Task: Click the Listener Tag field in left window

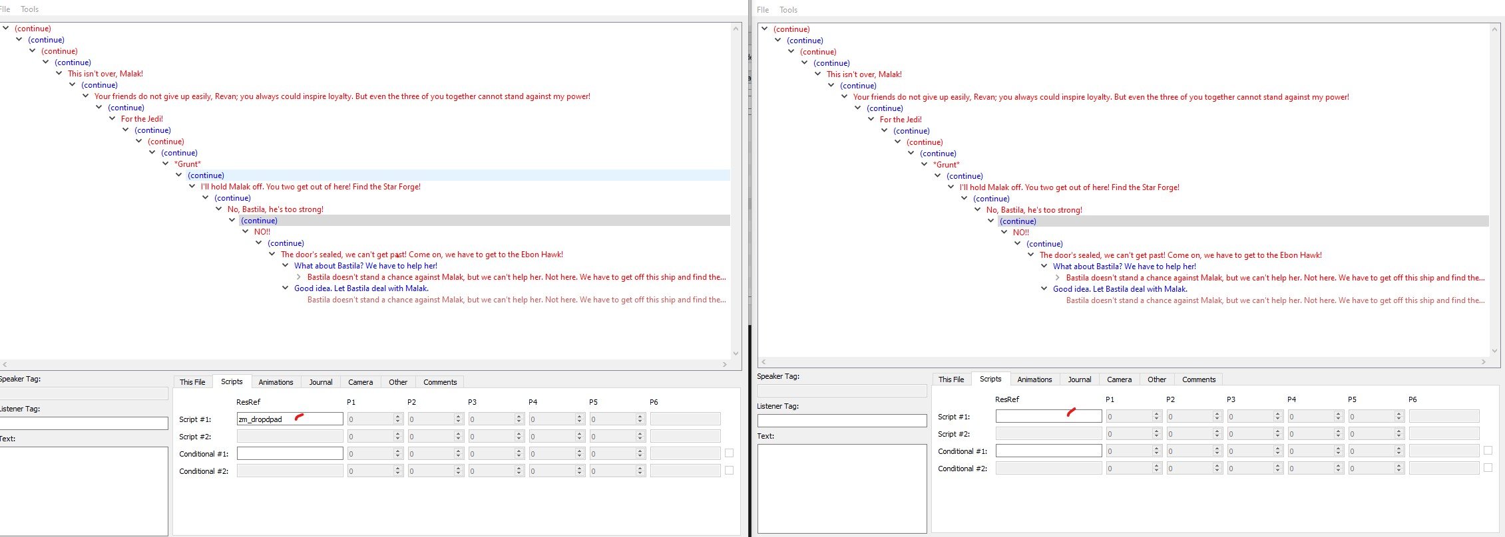Action: tap(83, 423)
